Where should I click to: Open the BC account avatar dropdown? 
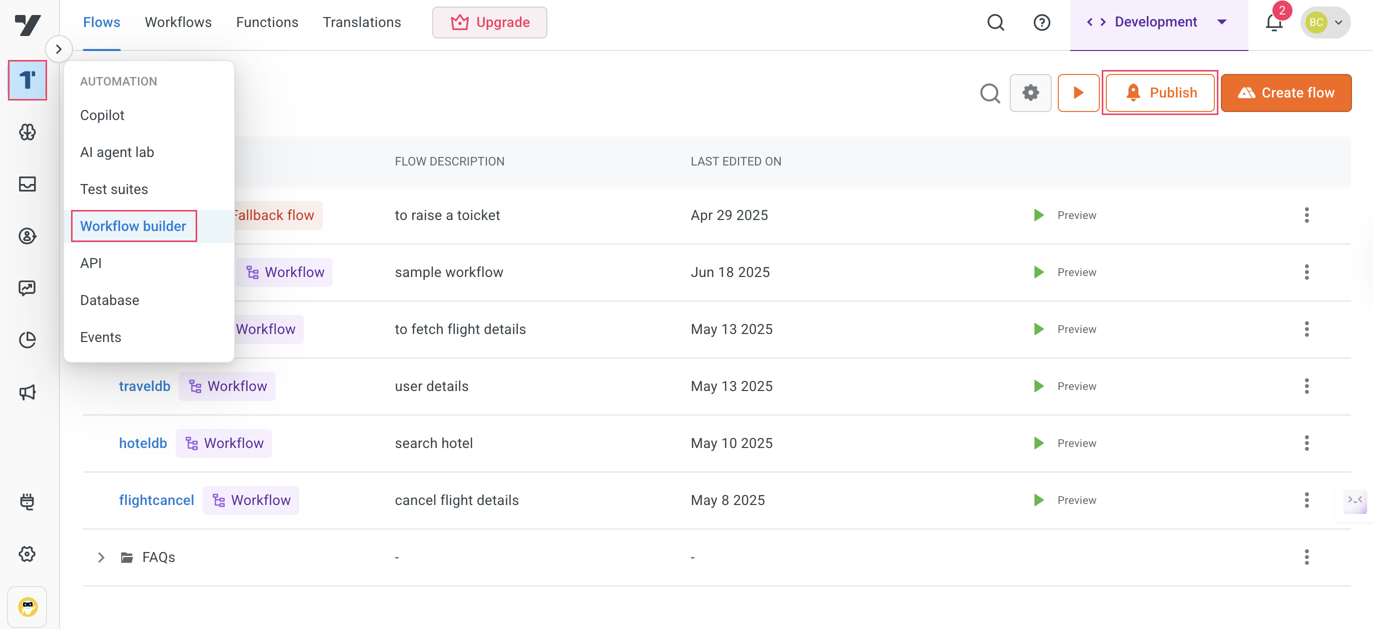1325,22
